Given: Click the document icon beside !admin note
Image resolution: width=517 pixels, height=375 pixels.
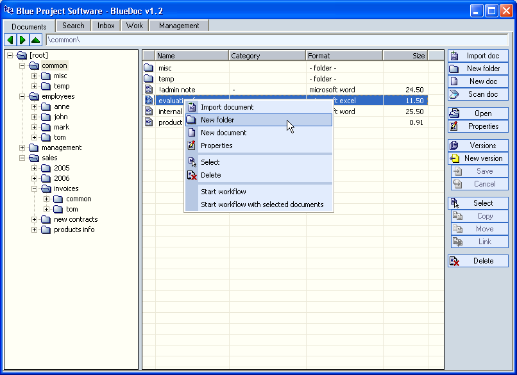Looking at the screenshot, I should [x=148, y=90].
